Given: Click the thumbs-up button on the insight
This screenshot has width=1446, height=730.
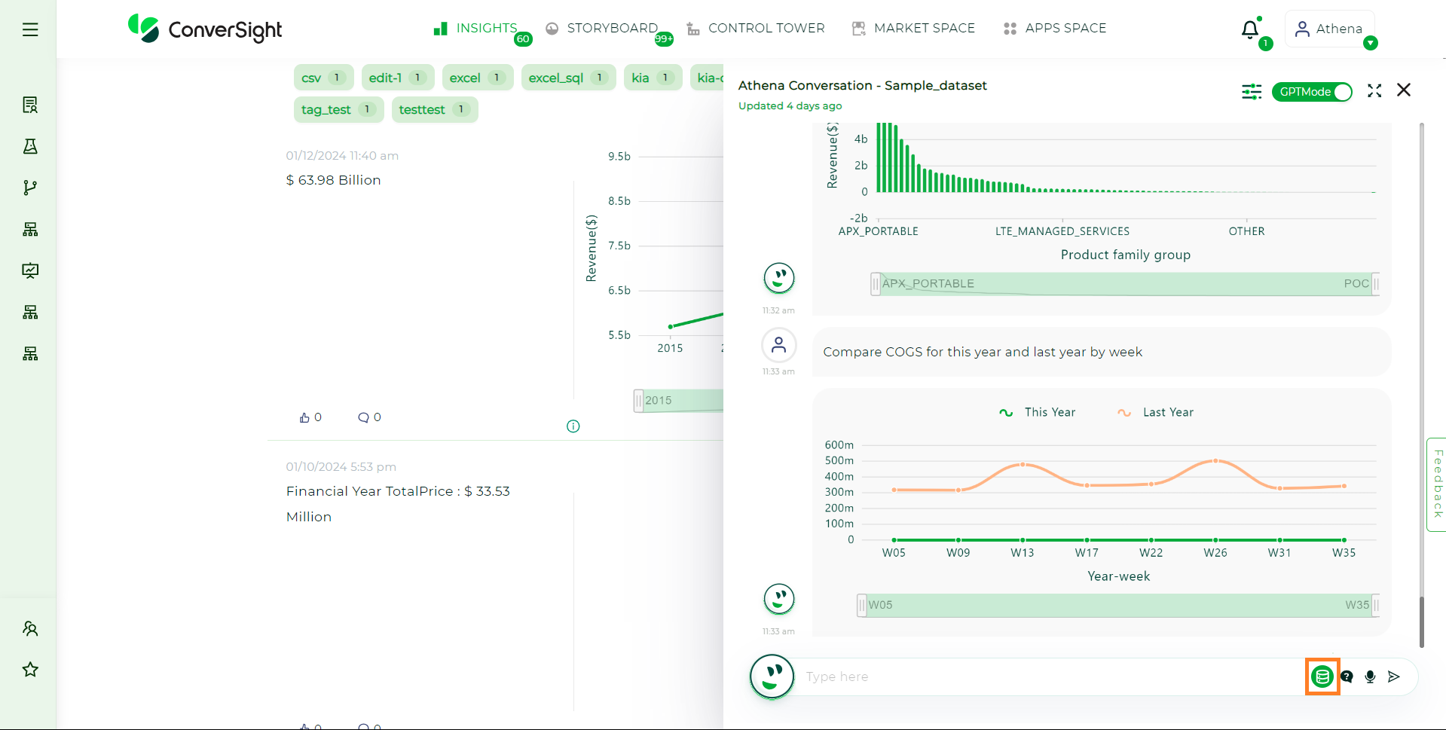Looking at the screenshot, I should 304,417.
